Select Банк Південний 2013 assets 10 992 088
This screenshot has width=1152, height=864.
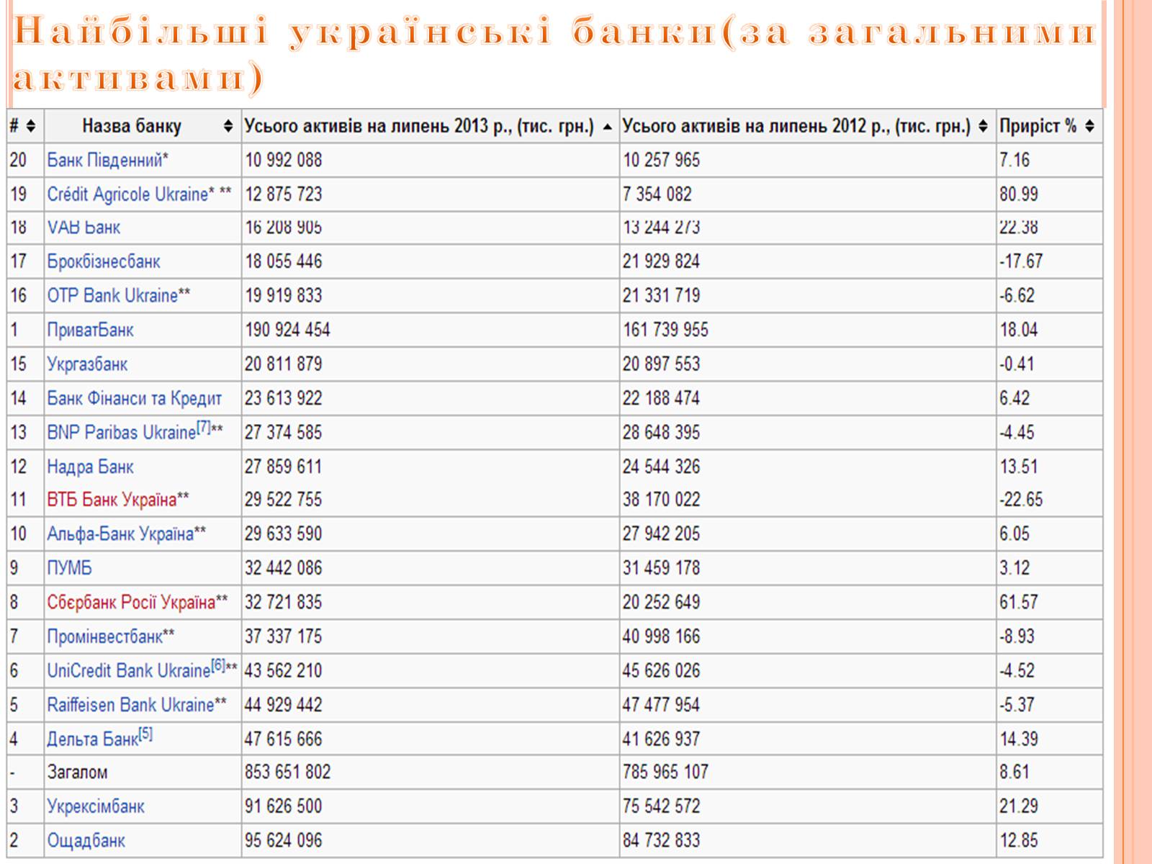283,160
